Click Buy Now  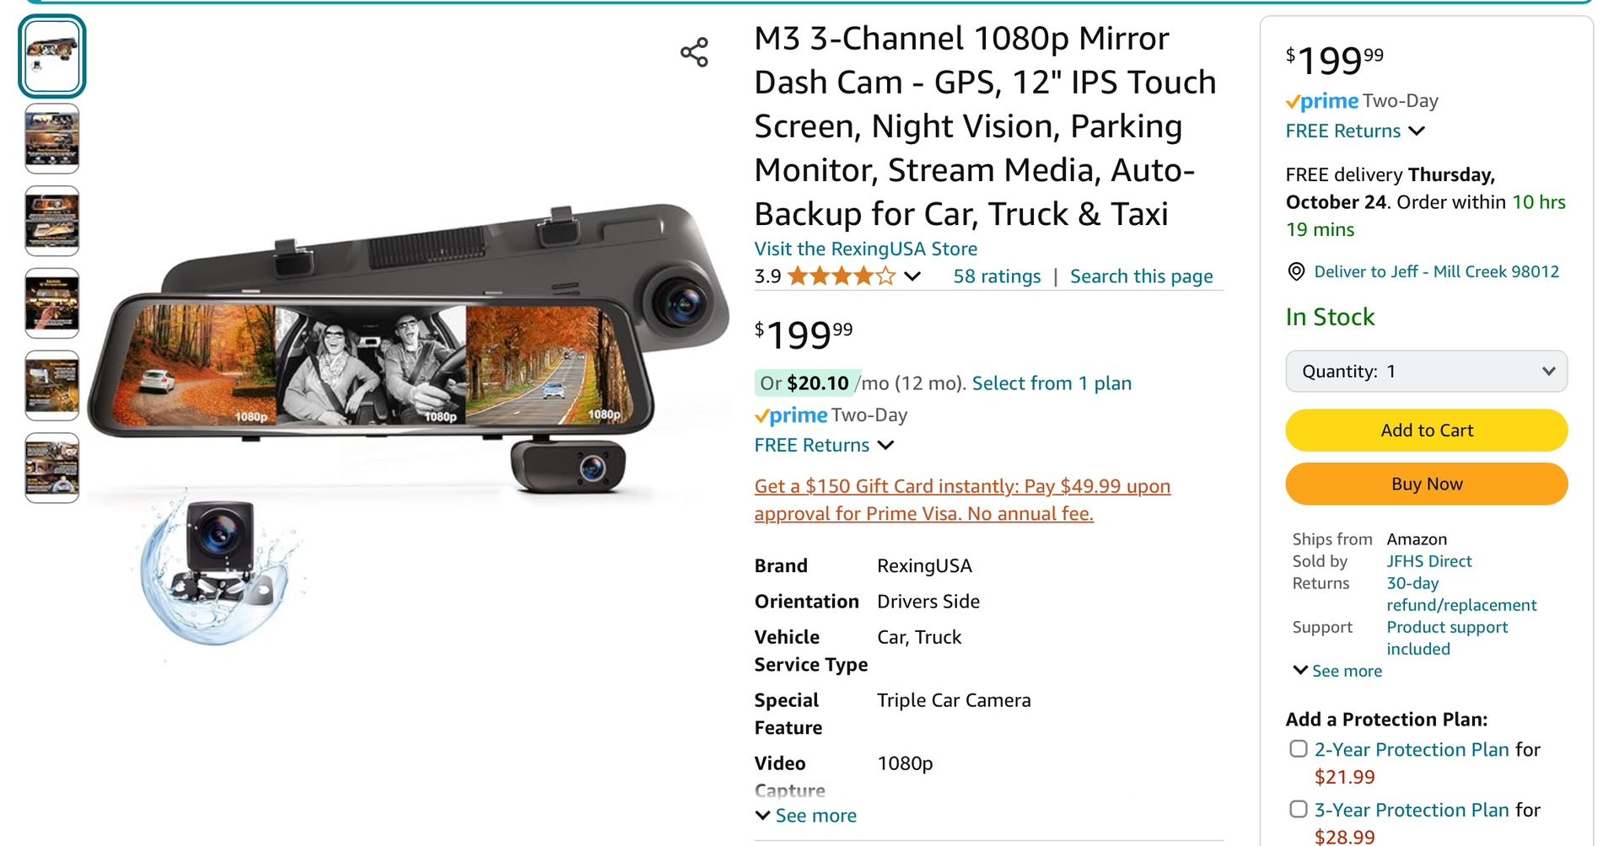pyautogui.click(x=1425, y=484)
